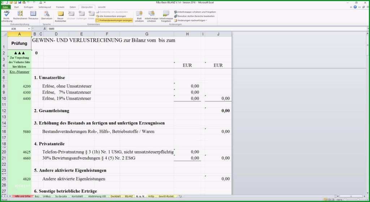370x202 pixels.
Task: Open the Datei tab
Action: point(5,7)
